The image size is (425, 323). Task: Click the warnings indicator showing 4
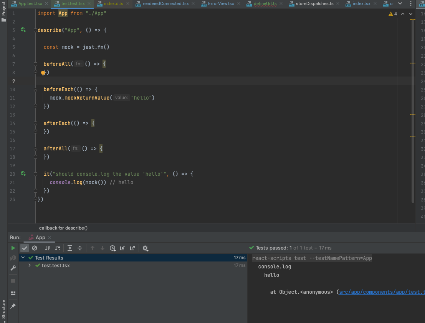[393, 13]
